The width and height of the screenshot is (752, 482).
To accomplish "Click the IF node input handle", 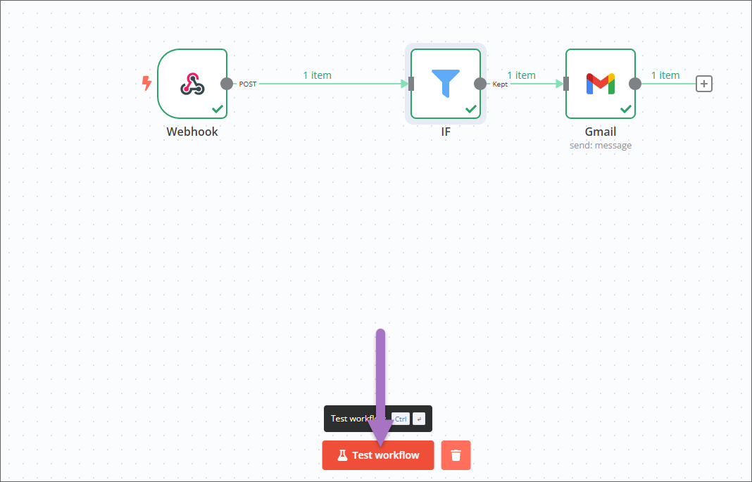I will (411, 84).
